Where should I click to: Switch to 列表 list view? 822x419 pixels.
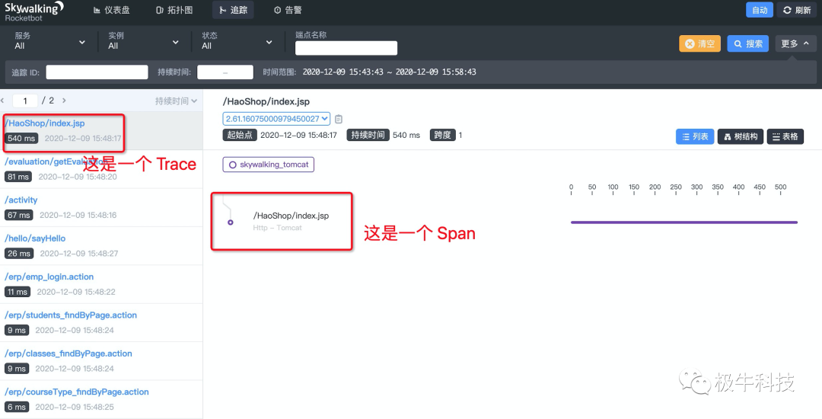click(x=695, y=136)
